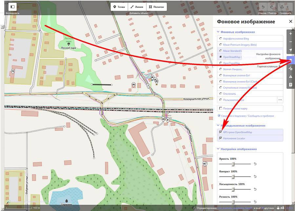
Task: Select Спутниковые снимки Mapbox background
Action: [x=250, y=87]
